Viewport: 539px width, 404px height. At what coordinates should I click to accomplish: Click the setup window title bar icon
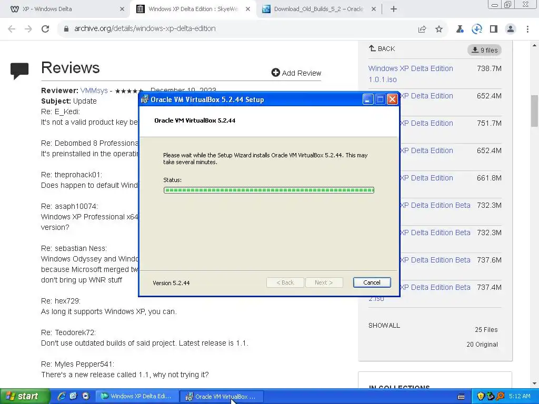click(x=145, y=99)
